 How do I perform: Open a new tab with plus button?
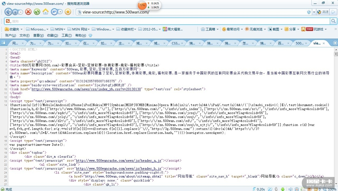coord(335,43)
